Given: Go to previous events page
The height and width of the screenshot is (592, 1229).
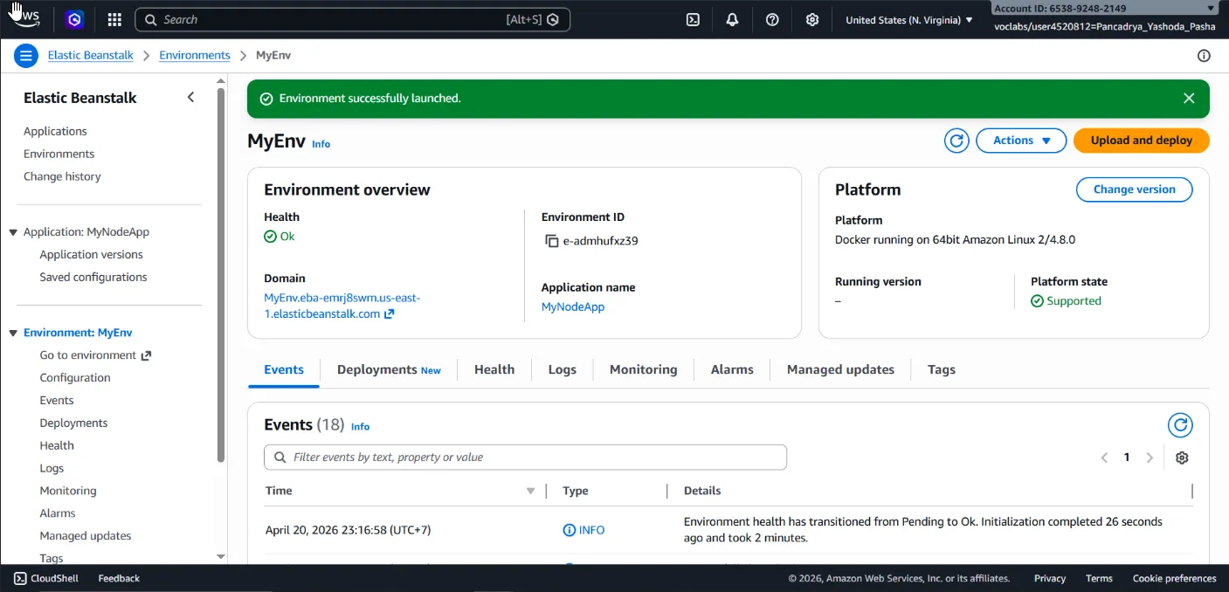Looking at the screenshot, I should point(1104,458).
